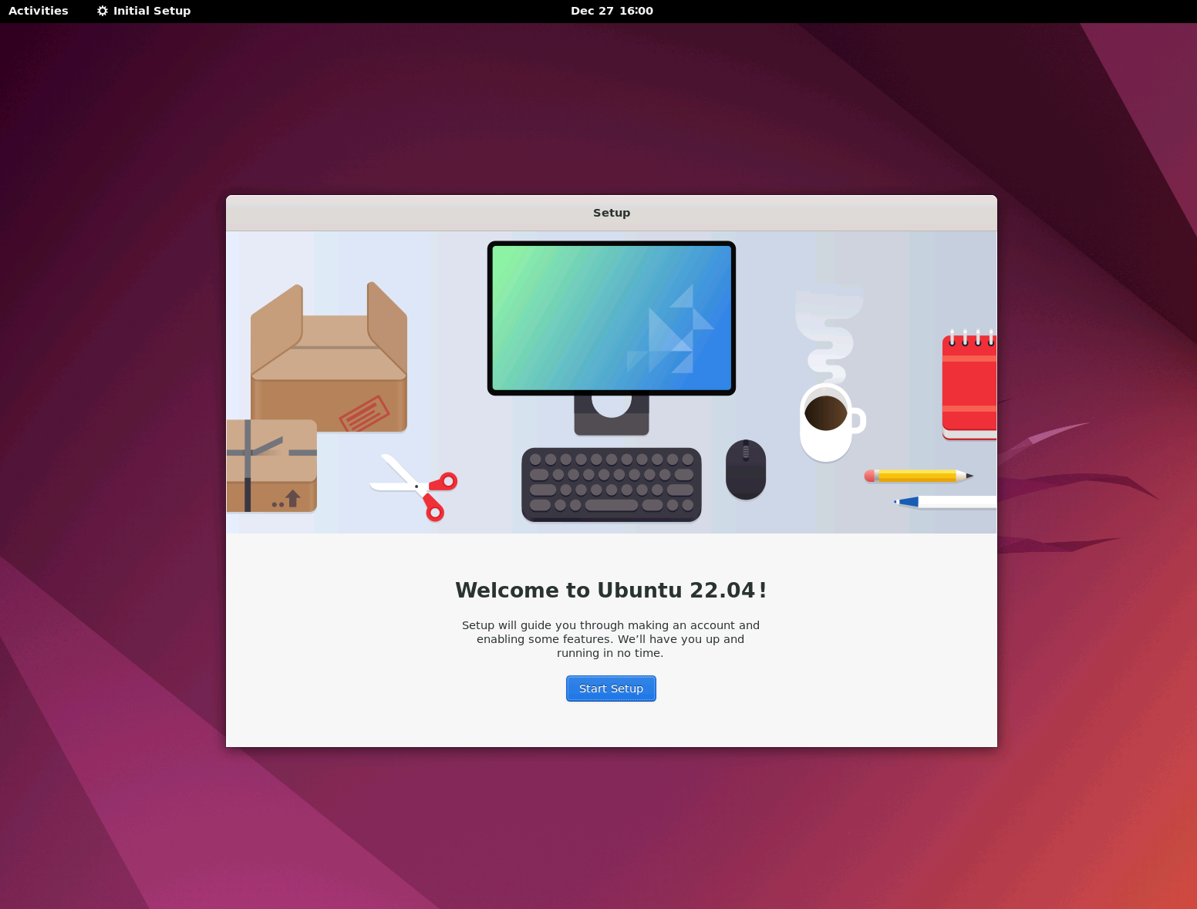Open the clock showing Dec 27 16:00
The width and height of the screenshot is (1197, 909).
click(612, 11)
